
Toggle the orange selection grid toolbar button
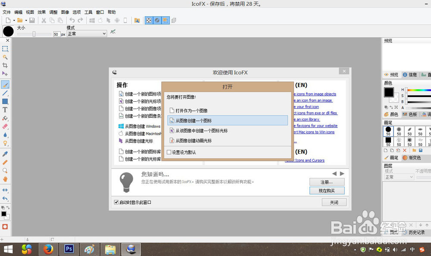pos(166,20)
